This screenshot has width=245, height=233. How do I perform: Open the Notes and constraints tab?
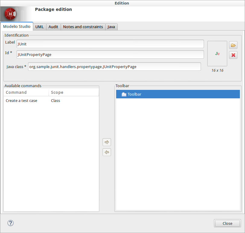tap(83, 27)
